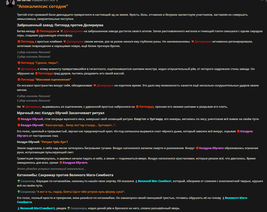Click emoji before "Колдун" in "стоя посреди мрачного леса"
The image size is (267, 212).
pos(19,119)
